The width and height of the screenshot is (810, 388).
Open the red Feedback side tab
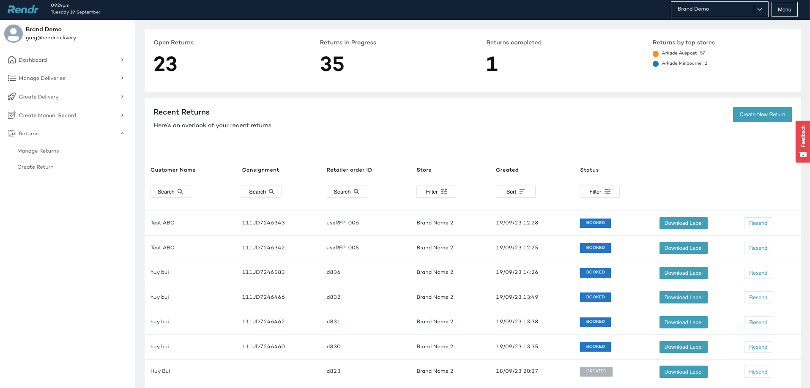[803, 142]
